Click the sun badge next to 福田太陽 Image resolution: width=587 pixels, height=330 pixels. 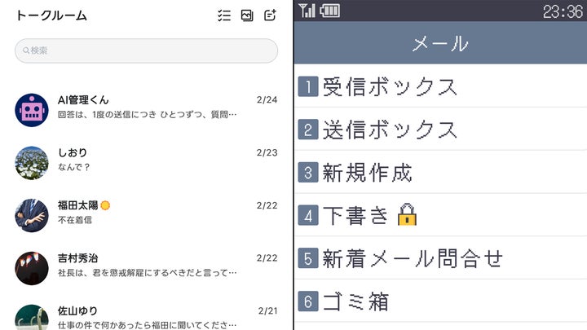tap(105, 205)
